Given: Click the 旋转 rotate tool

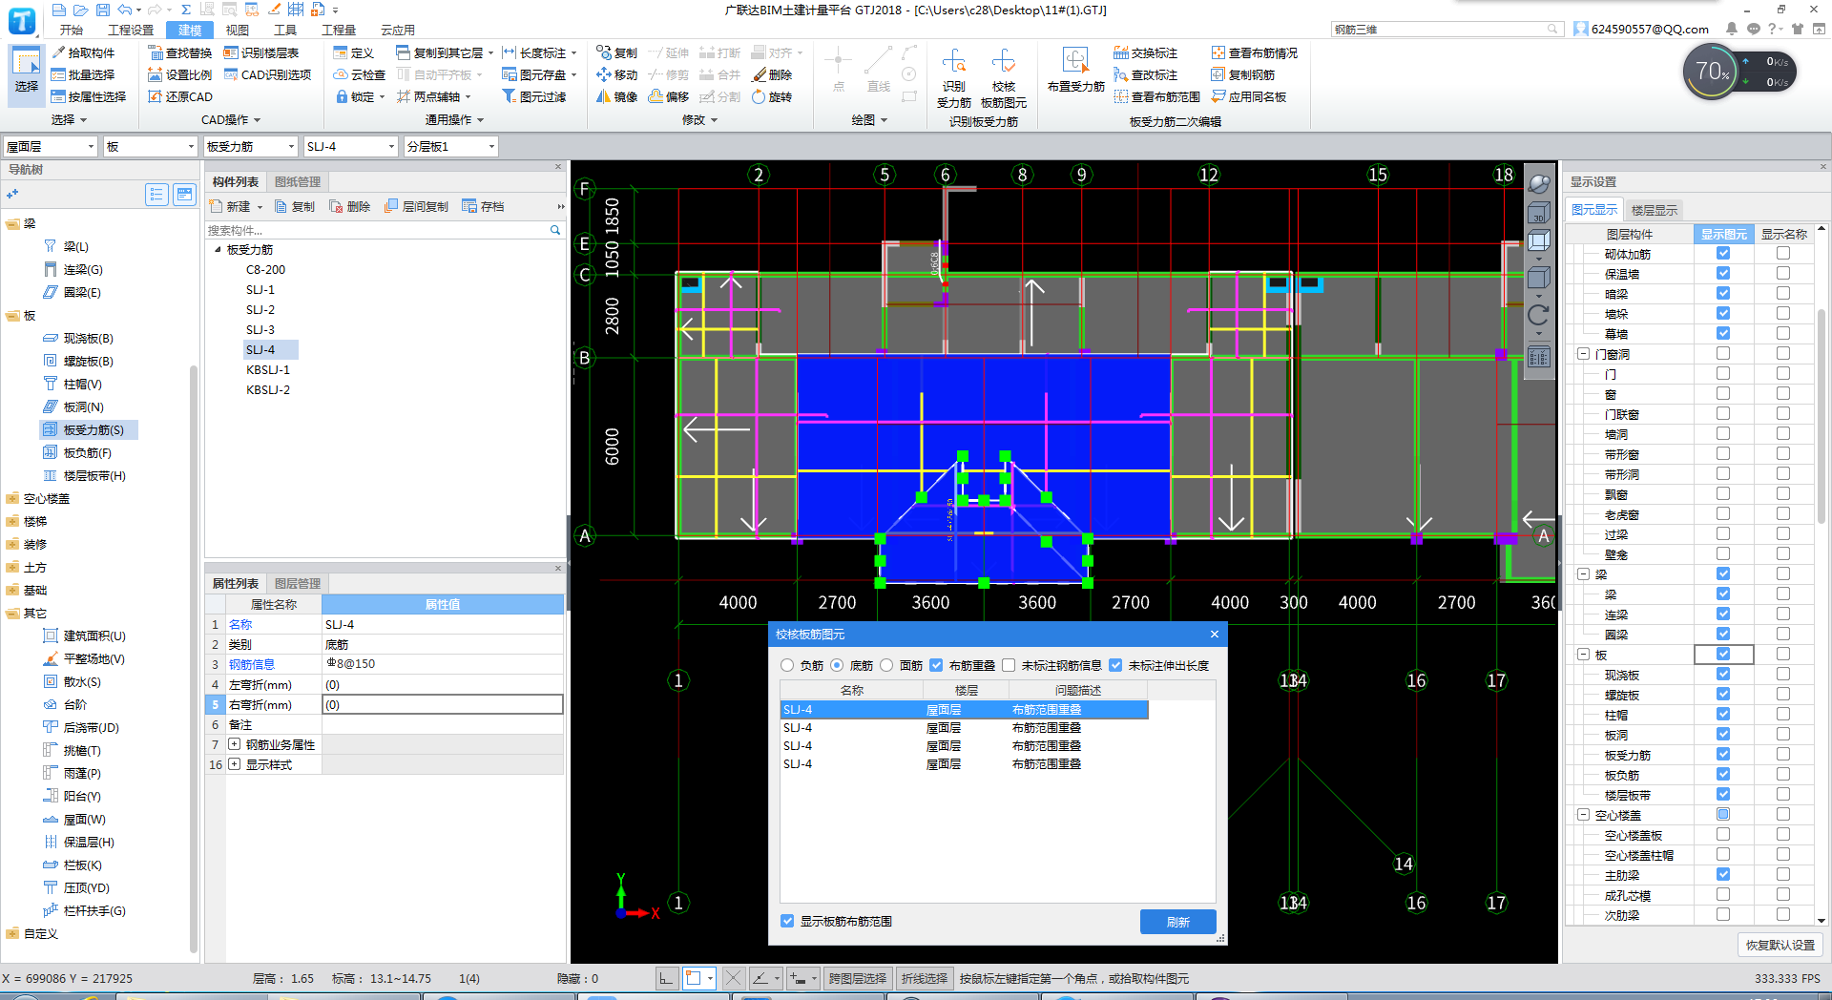Looking at the screenshot, I should click(772, 96).
